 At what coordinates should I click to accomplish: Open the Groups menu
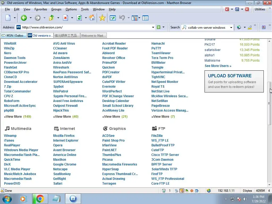(x=56, y=9)
